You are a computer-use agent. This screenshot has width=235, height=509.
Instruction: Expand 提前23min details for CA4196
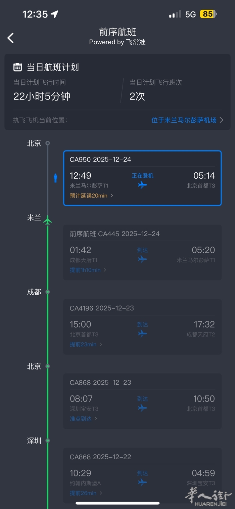tap(86, 344)
